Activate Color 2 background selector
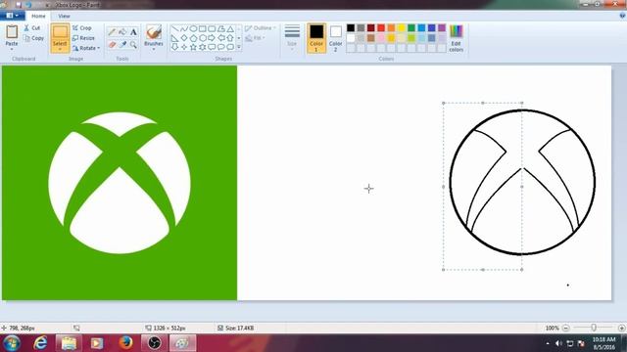This screenshot has height=352, width=627. (336, 38)
